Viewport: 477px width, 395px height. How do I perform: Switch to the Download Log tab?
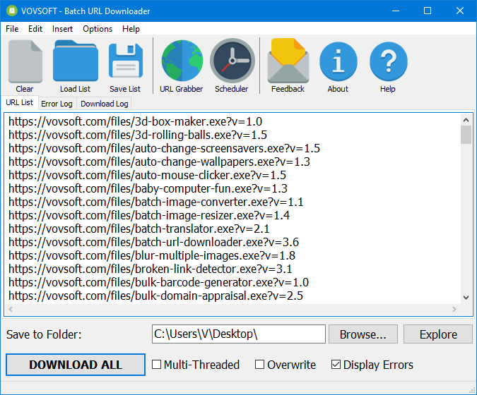(x=105, y=104)
